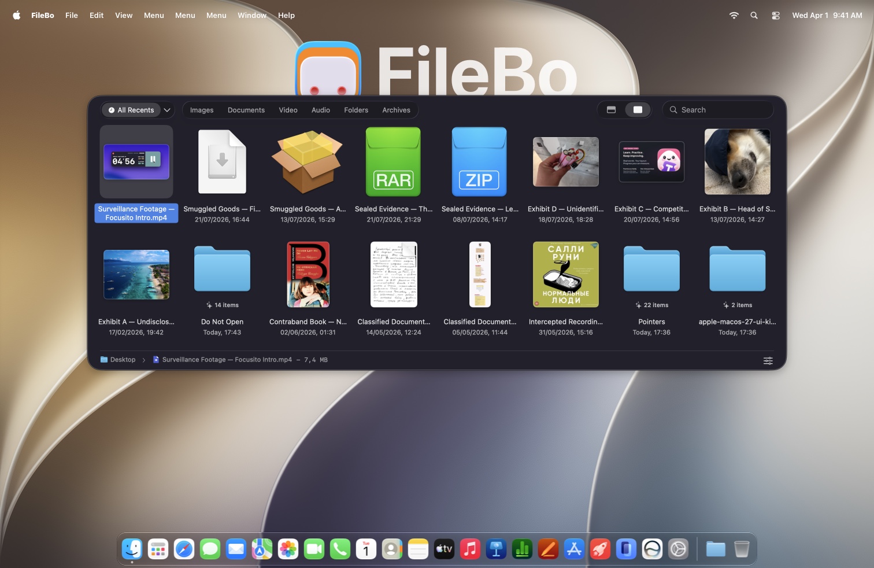874x568 pixels.
Task: Launch Safari from the Dock
Action: pyautogui.click(x=184, y=549)
